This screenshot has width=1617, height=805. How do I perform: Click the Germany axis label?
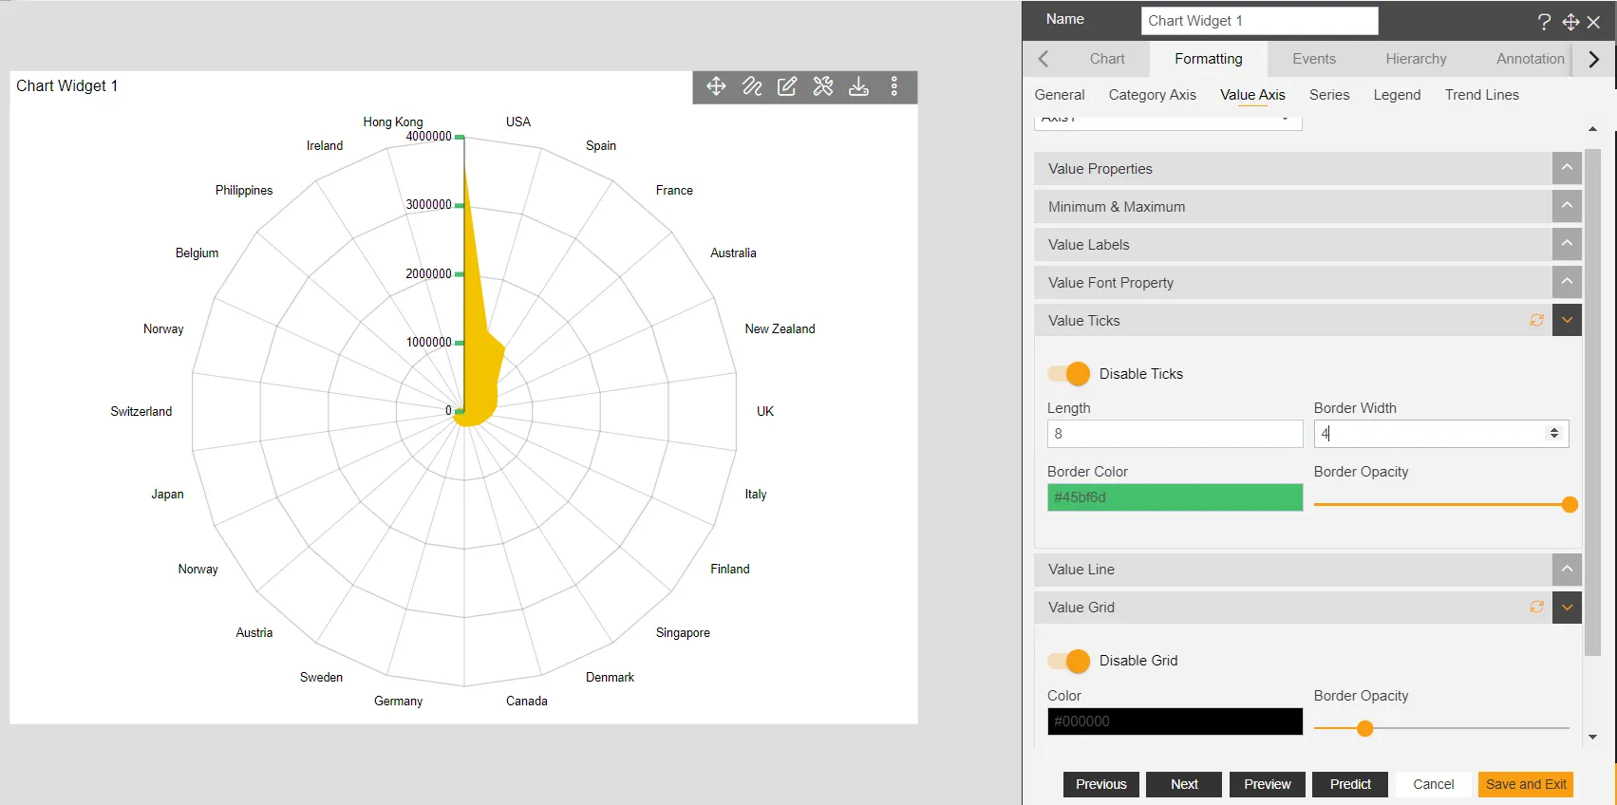[399, 702]
